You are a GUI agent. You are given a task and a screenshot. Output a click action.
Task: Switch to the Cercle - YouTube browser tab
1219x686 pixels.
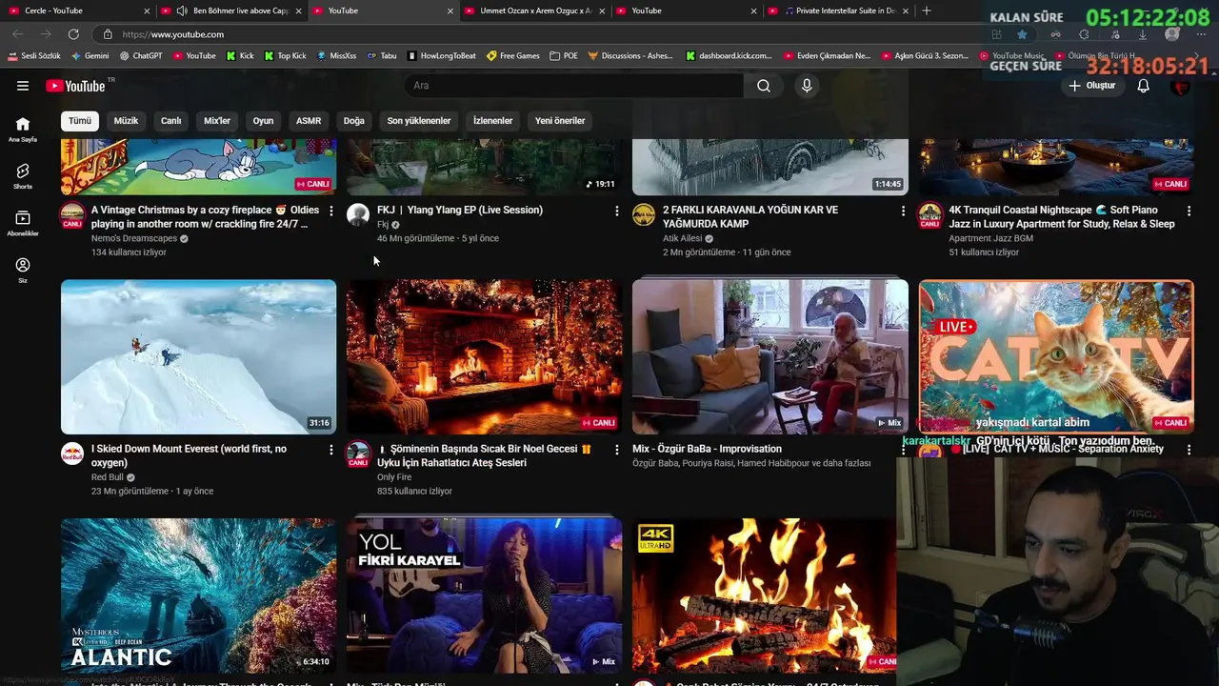pos(79,10)
